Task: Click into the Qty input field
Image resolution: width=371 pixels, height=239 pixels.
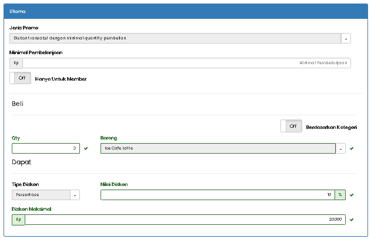Action: [x=45, y=148]
